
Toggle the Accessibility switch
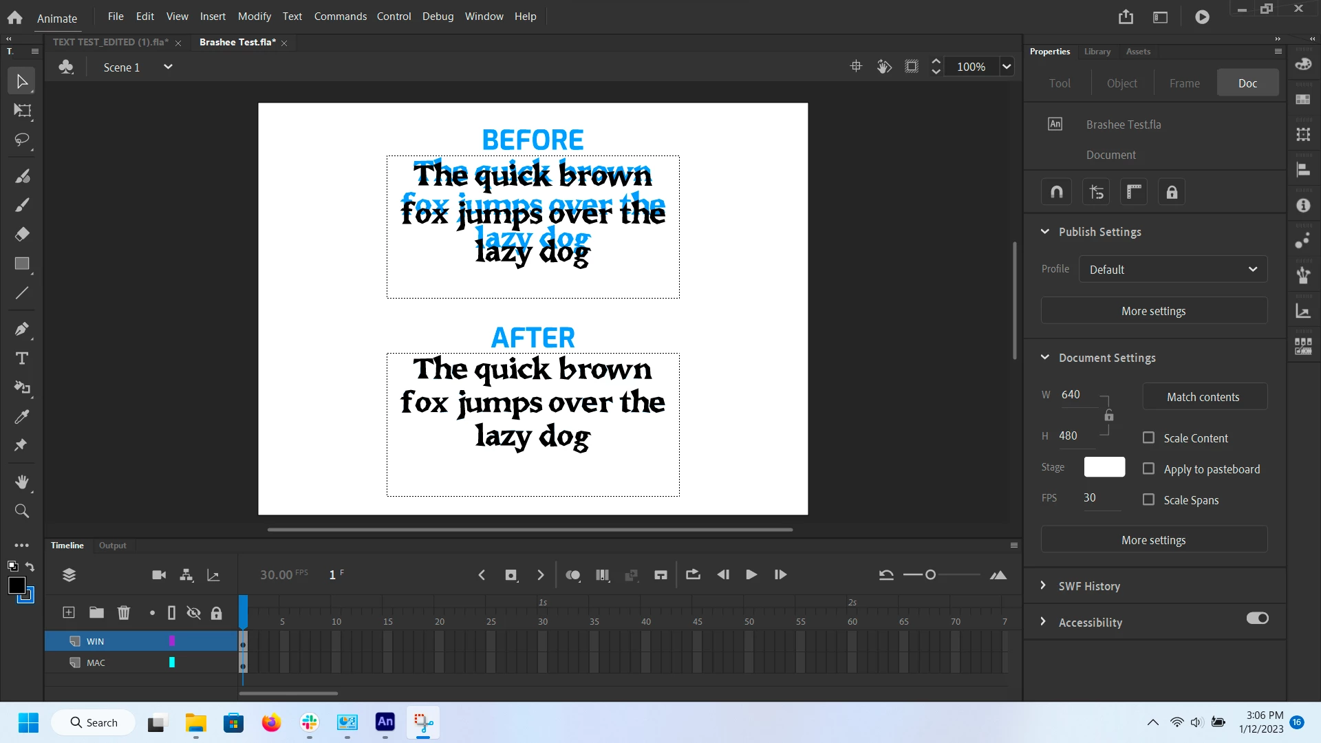pyautogui.click(x=1257, y=618)
